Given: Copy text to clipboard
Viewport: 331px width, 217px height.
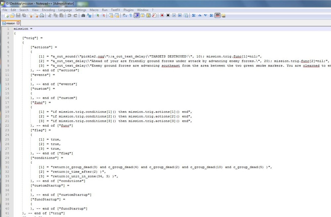Looking at the screenshot, I should pos(55,15).
